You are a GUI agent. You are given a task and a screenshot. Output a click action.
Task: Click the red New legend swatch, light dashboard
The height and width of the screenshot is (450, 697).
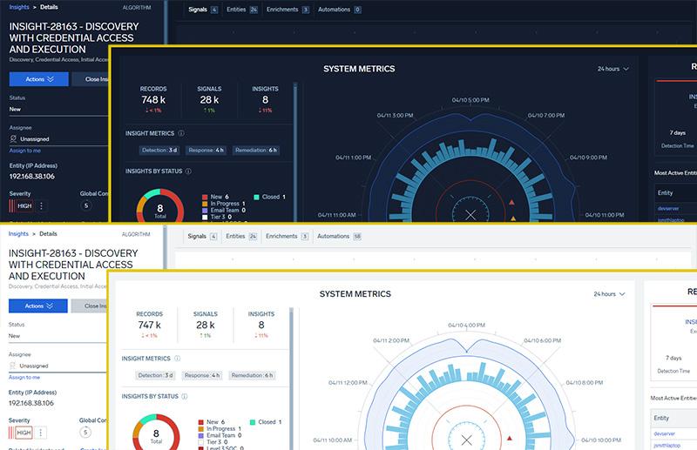[201, 422]
